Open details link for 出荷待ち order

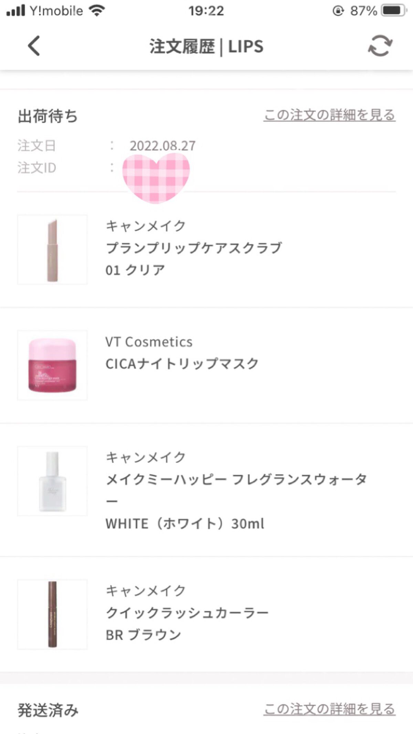pyautogui.click(x=329, y=115)
